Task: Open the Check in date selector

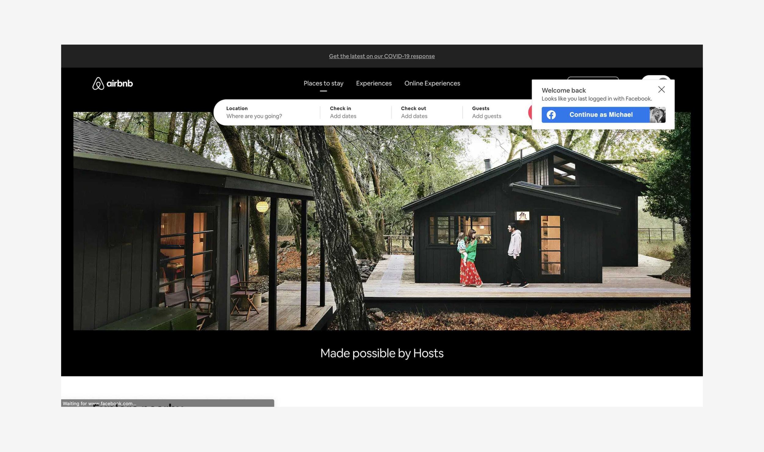Action: click(343, 112)
